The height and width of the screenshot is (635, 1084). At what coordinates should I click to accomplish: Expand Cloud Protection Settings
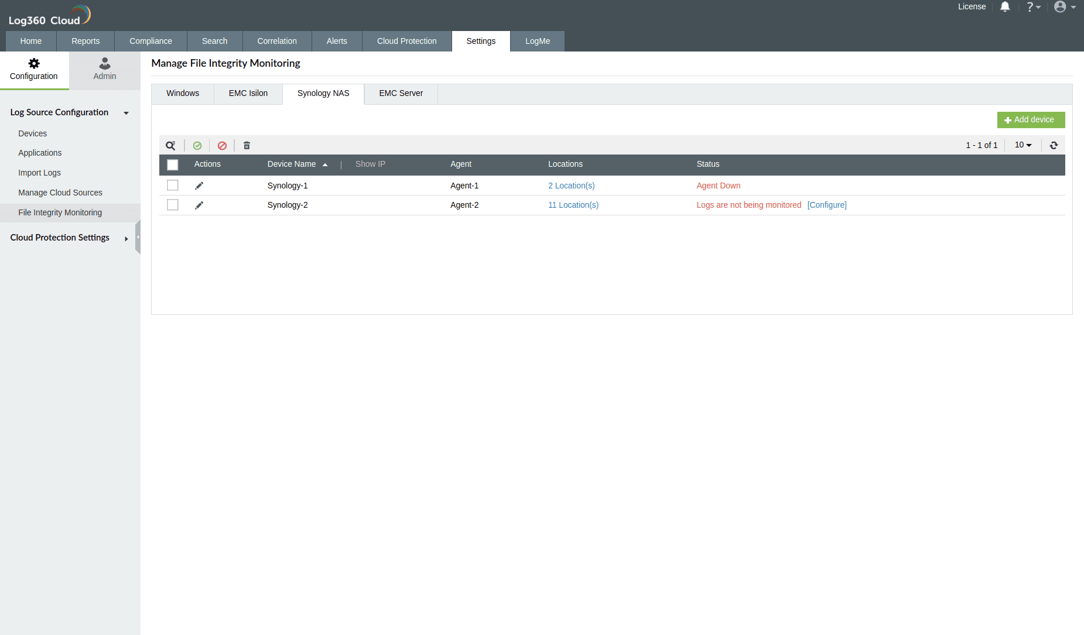pos(126,238)
